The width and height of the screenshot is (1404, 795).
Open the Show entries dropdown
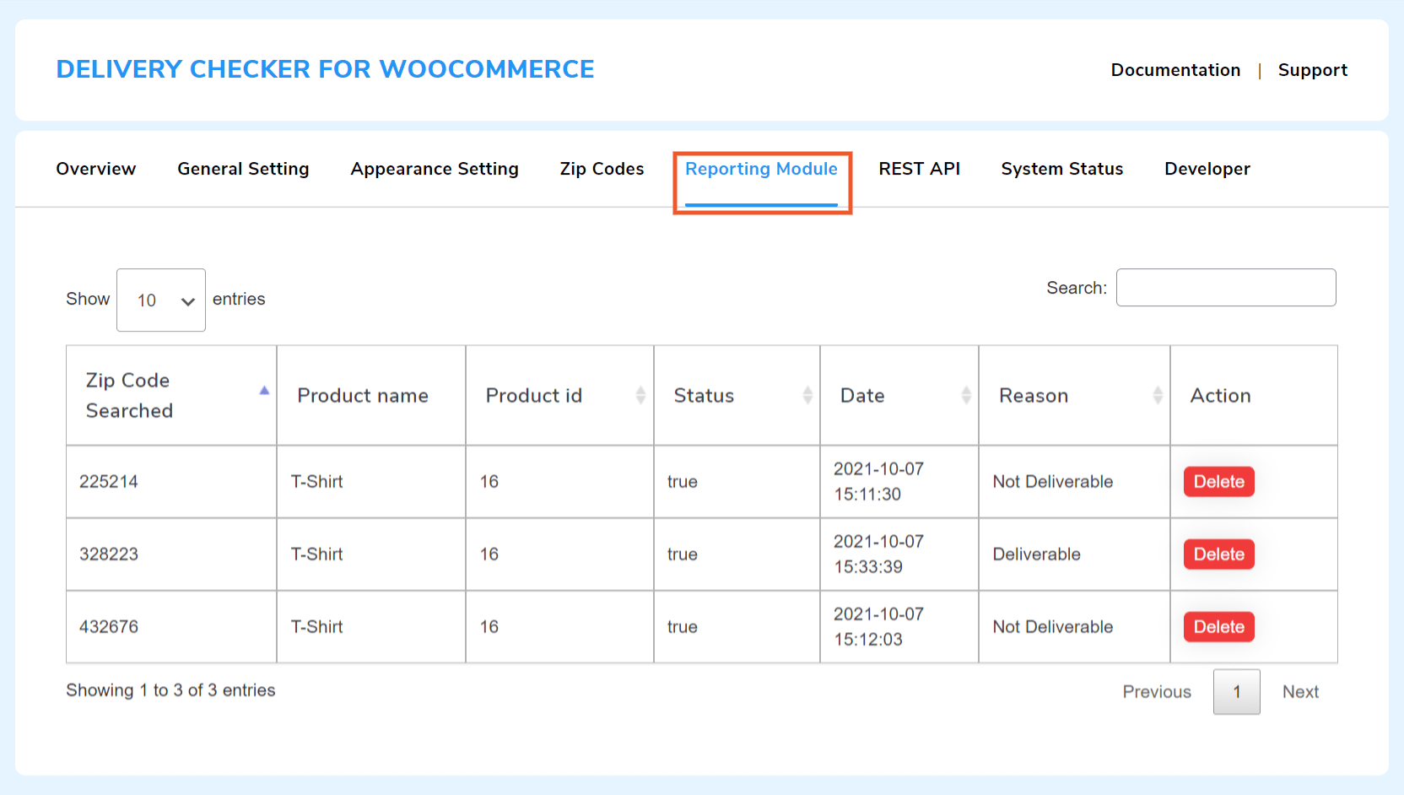160,300
